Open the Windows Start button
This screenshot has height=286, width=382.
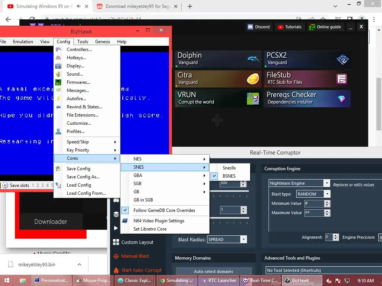[7, 280]
